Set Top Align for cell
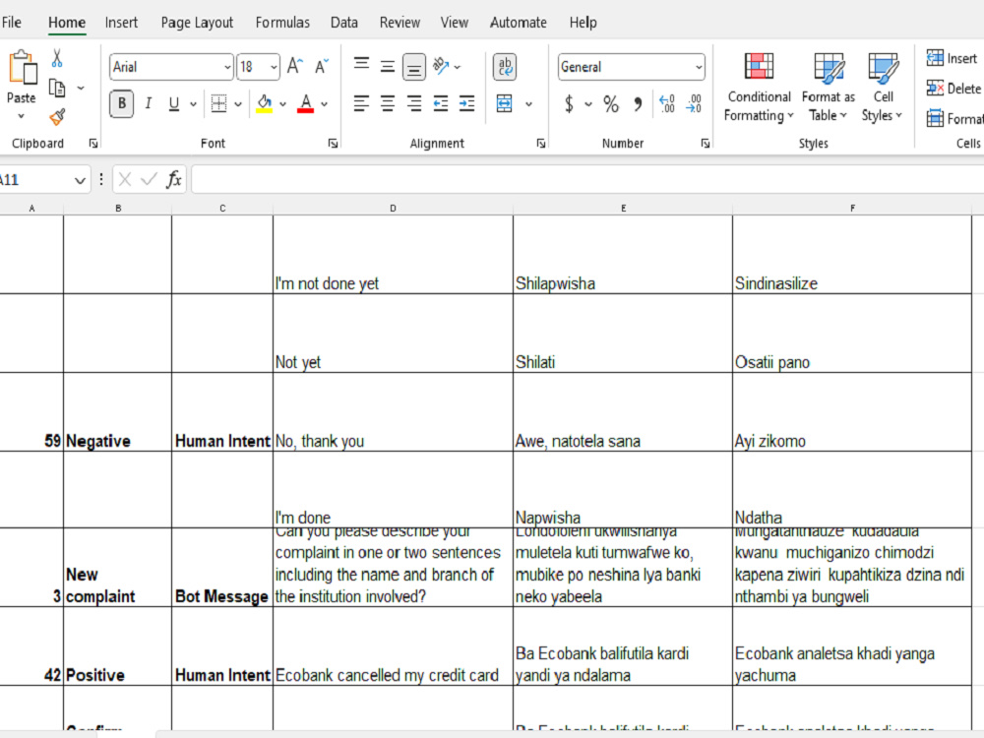This screenshot has width=984, height=738. (x=361, y=66)
